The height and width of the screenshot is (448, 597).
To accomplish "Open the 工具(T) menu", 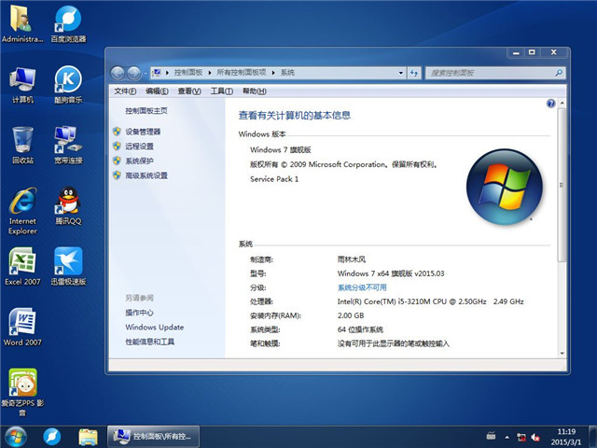I will tap(222, 91).
